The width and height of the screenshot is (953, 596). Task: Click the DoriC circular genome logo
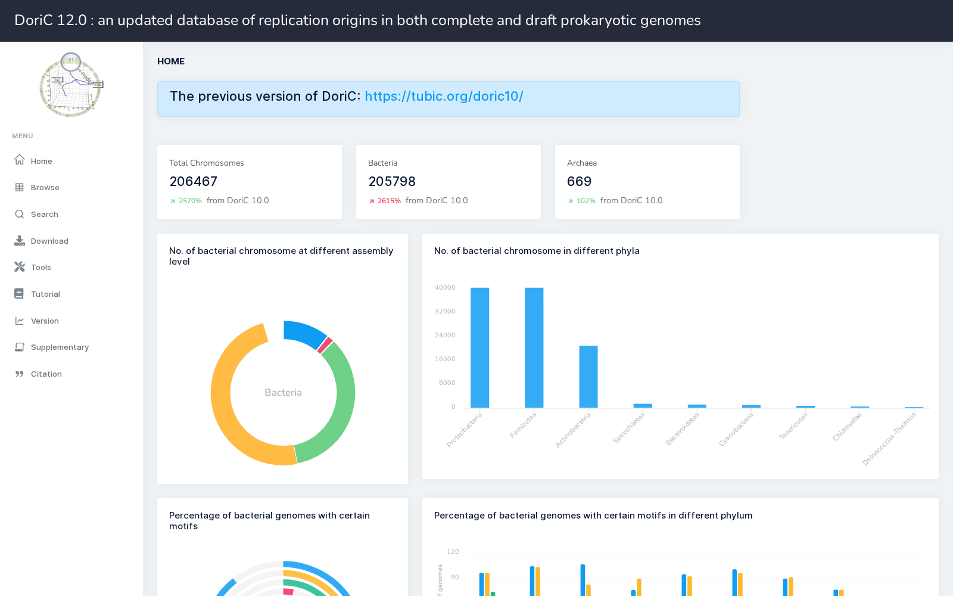[71, 85]
